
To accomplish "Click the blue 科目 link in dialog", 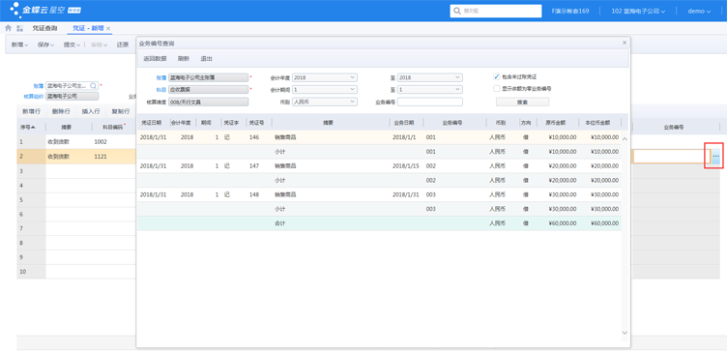I will point(161,89).
